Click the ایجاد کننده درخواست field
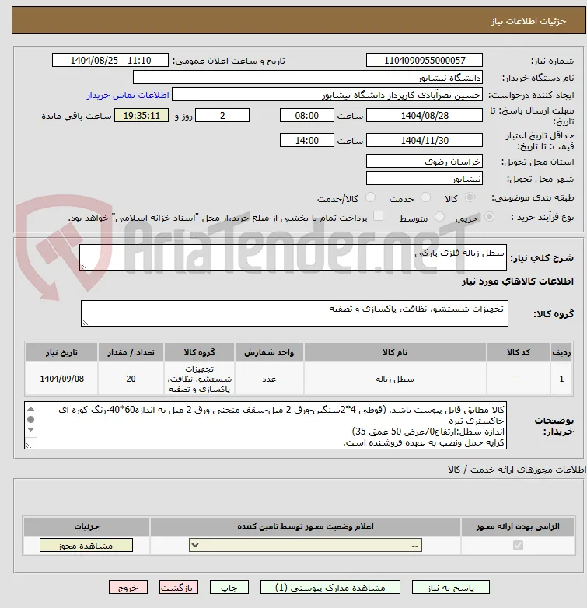This screenshot has height=608, width=587. (x=327, y=95)
